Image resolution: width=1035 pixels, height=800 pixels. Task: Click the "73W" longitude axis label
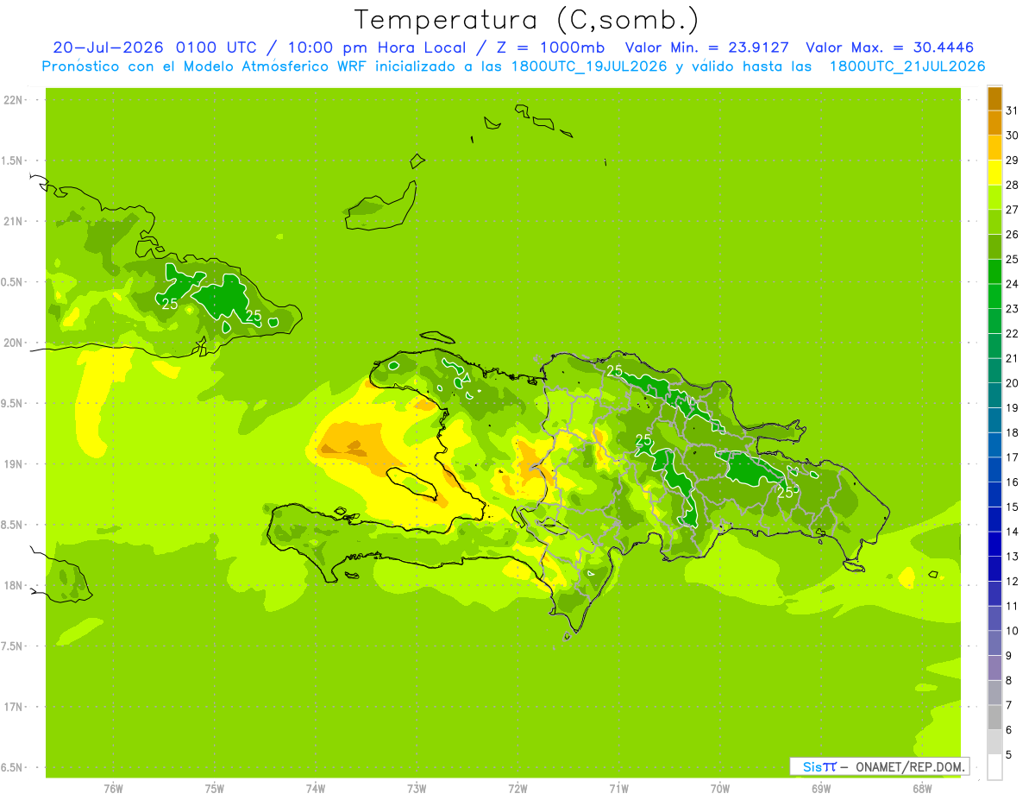tap(417, 789)
